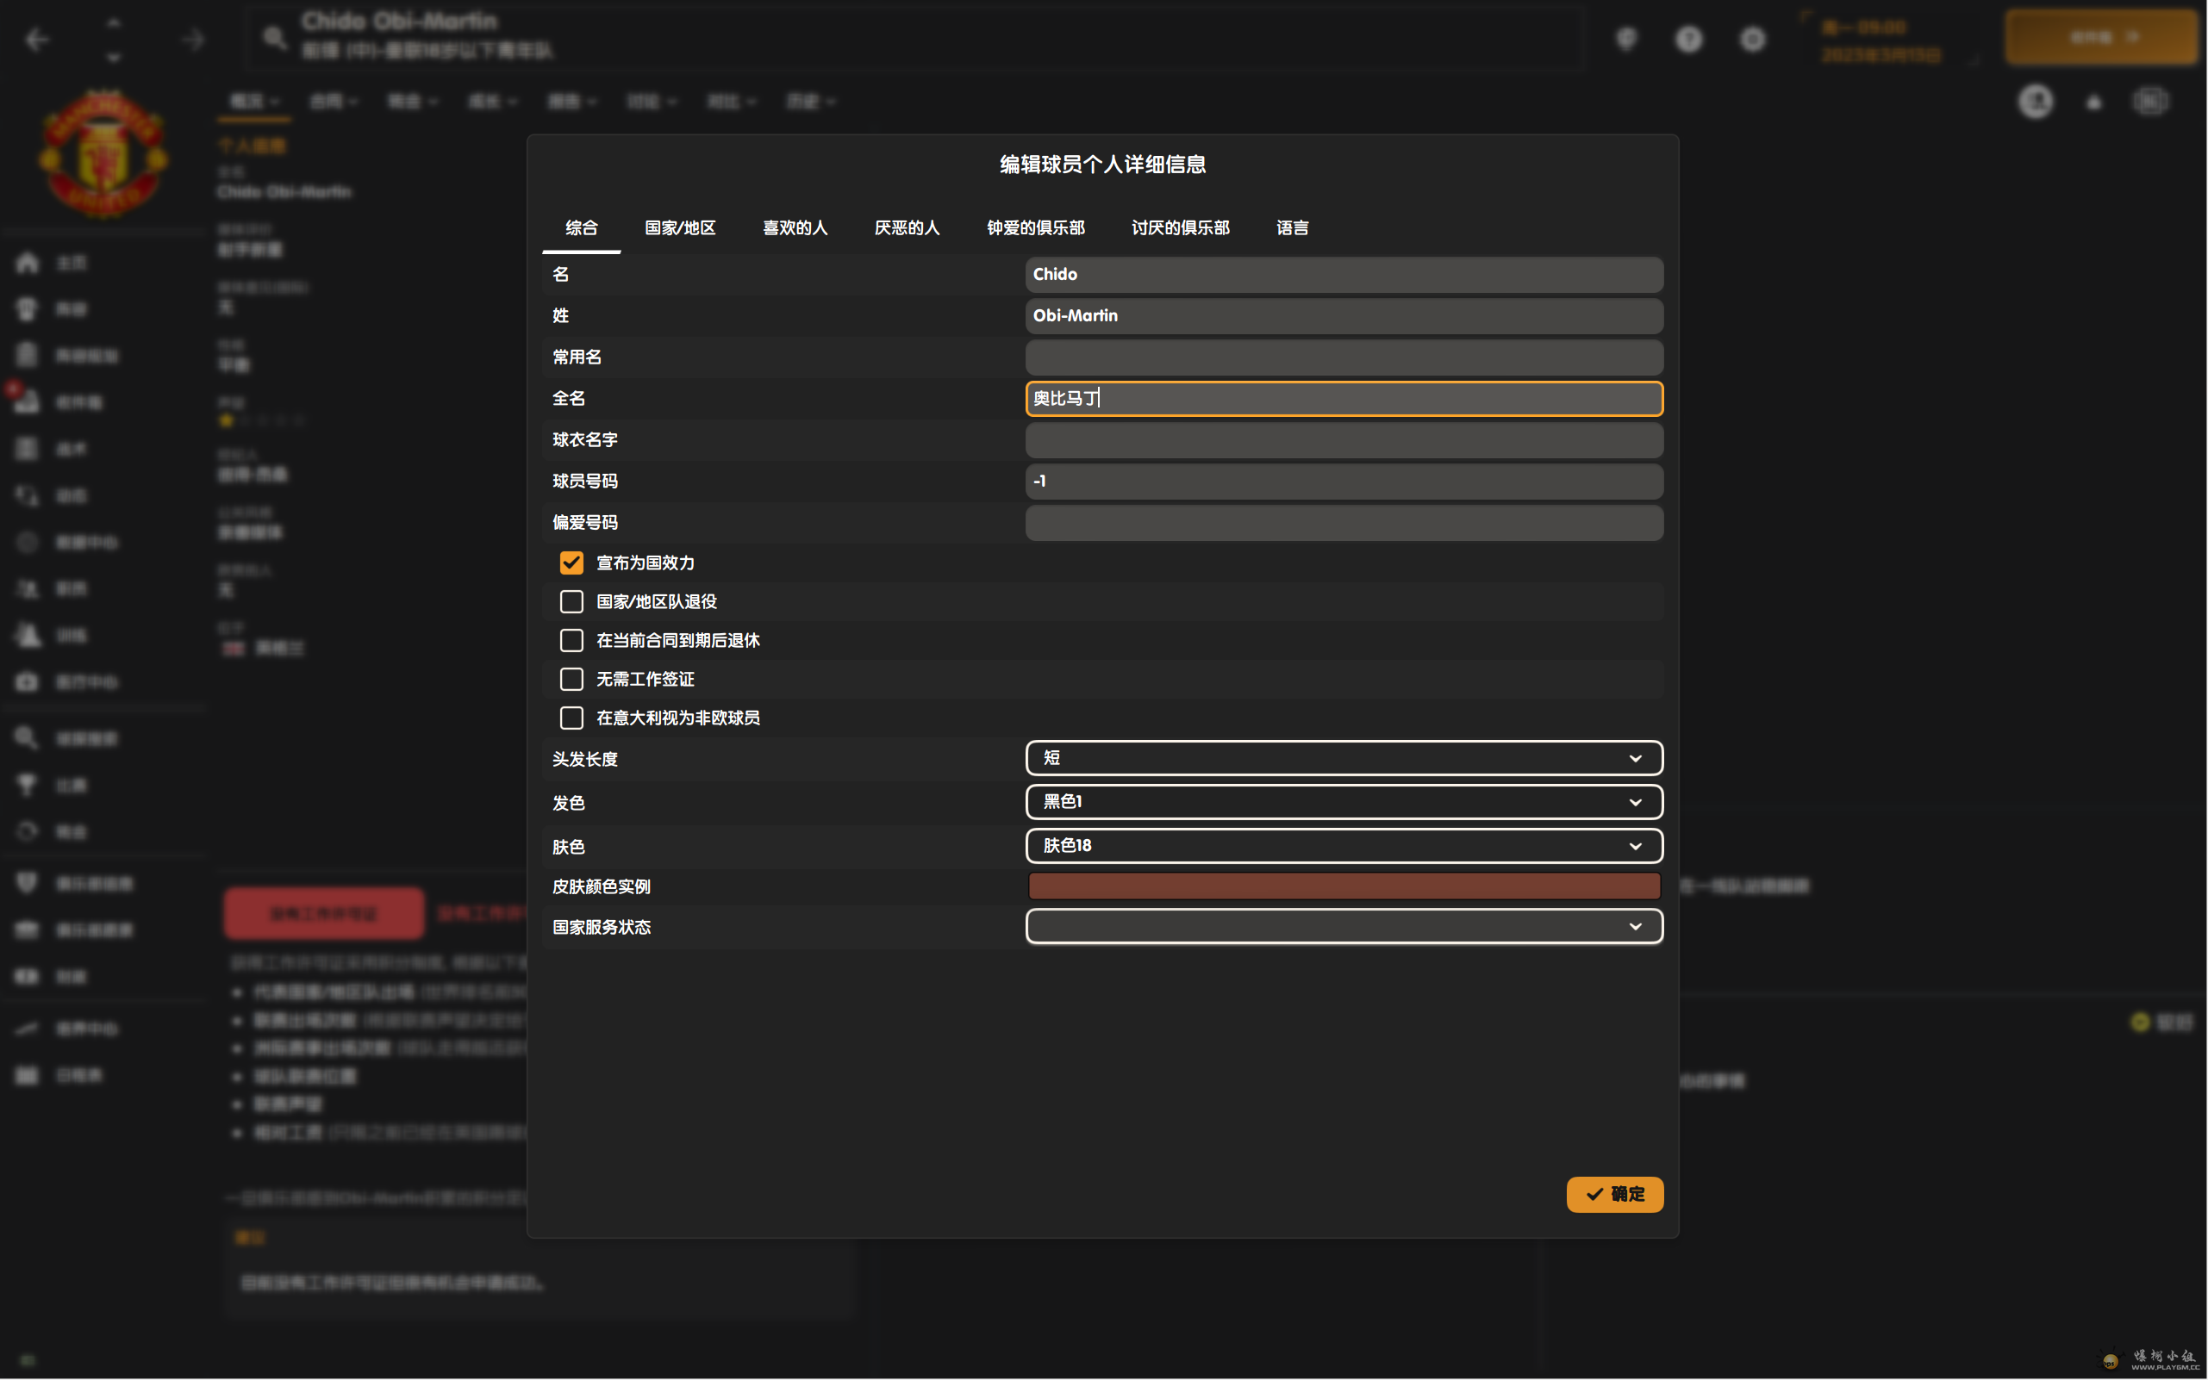Expand the 肤色 dropdown showing 肤色18
The image size is (2208, 1380).
(x=1344, y=846)
